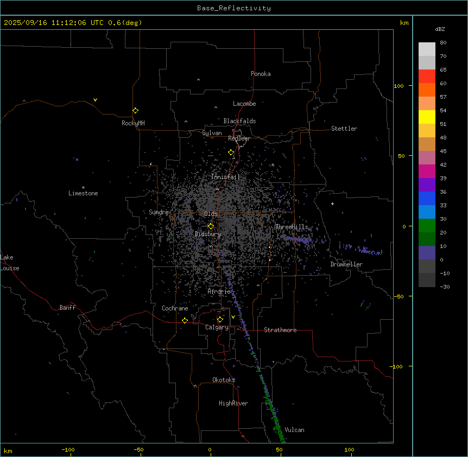Pick the bright yellow swatch between 51 and 54 dBZ
This screenshot has width=468, height=457.
(x=427, y=117)
